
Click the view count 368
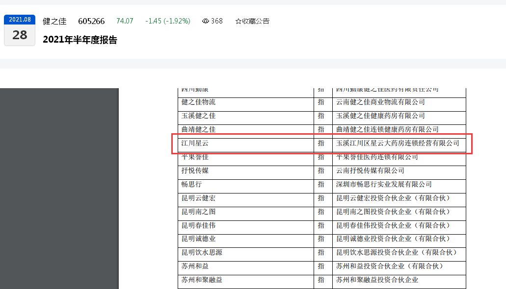coord(217,21)
